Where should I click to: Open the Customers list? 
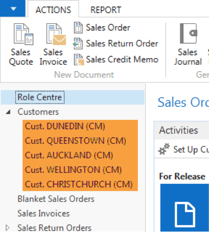[38, 112]
